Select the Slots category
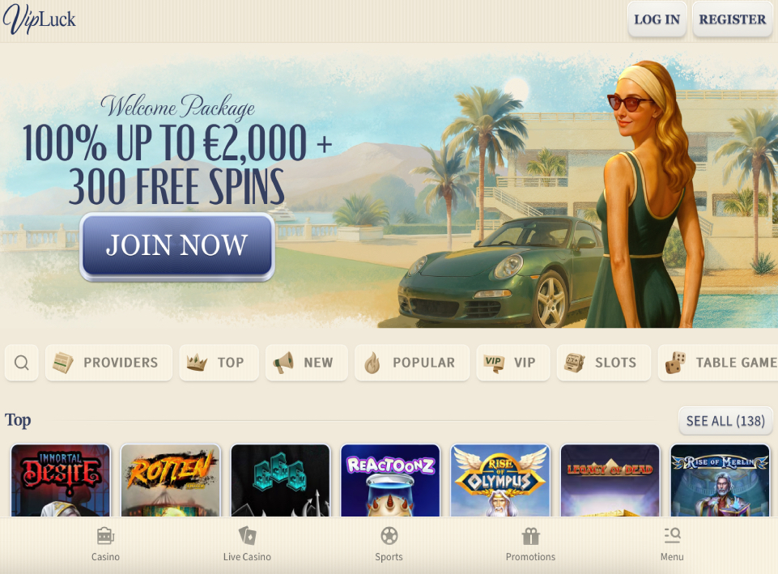 click(x=604, y=363)
